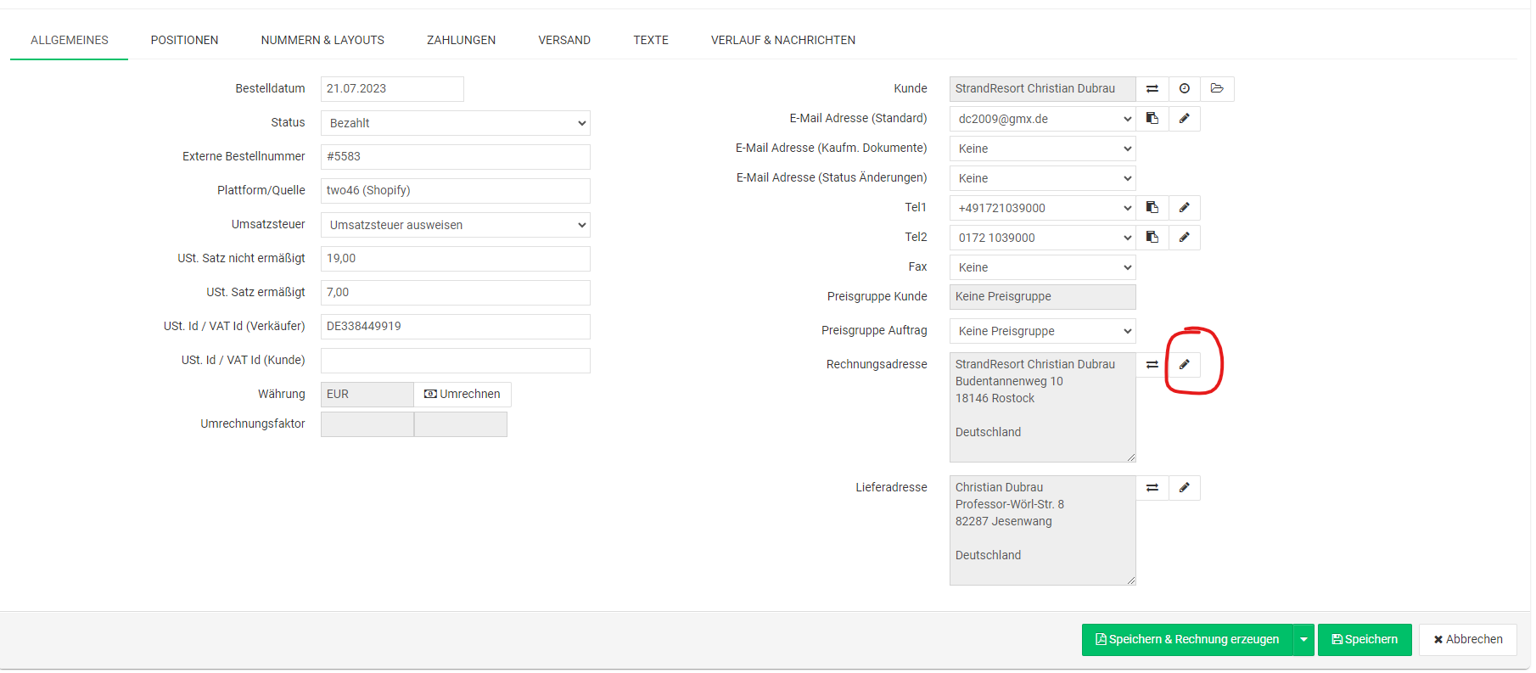Expand the arrow next to Speichern & Rechnung erzeugen

pos(1303,640)
